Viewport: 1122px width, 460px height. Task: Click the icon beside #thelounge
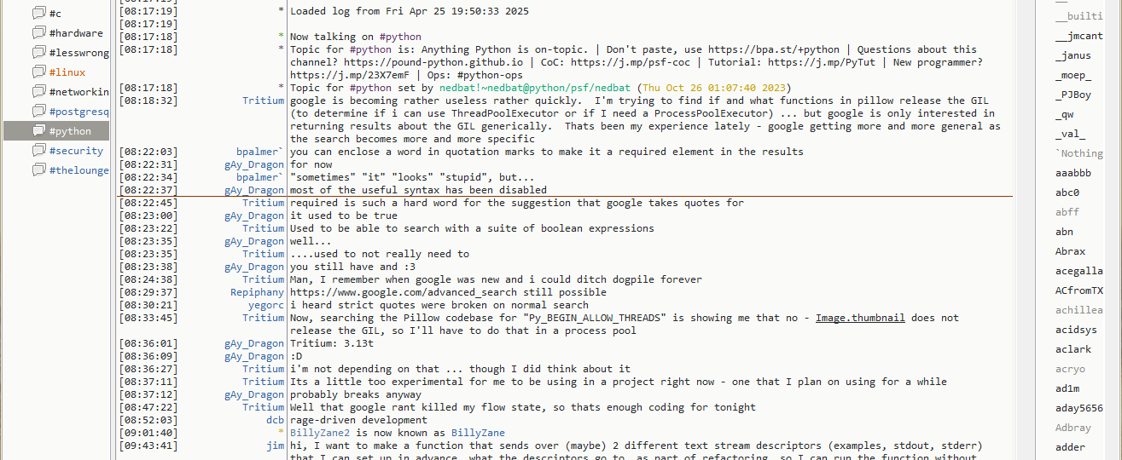tap(38, 170)
